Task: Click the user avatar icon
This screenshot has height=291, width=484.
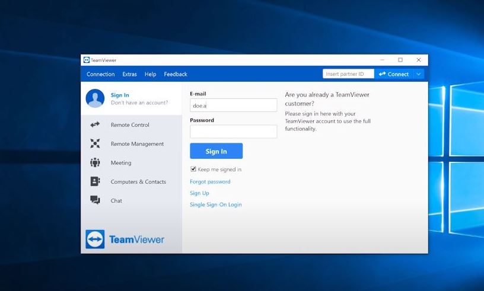Action: click(x=95, y=98)
